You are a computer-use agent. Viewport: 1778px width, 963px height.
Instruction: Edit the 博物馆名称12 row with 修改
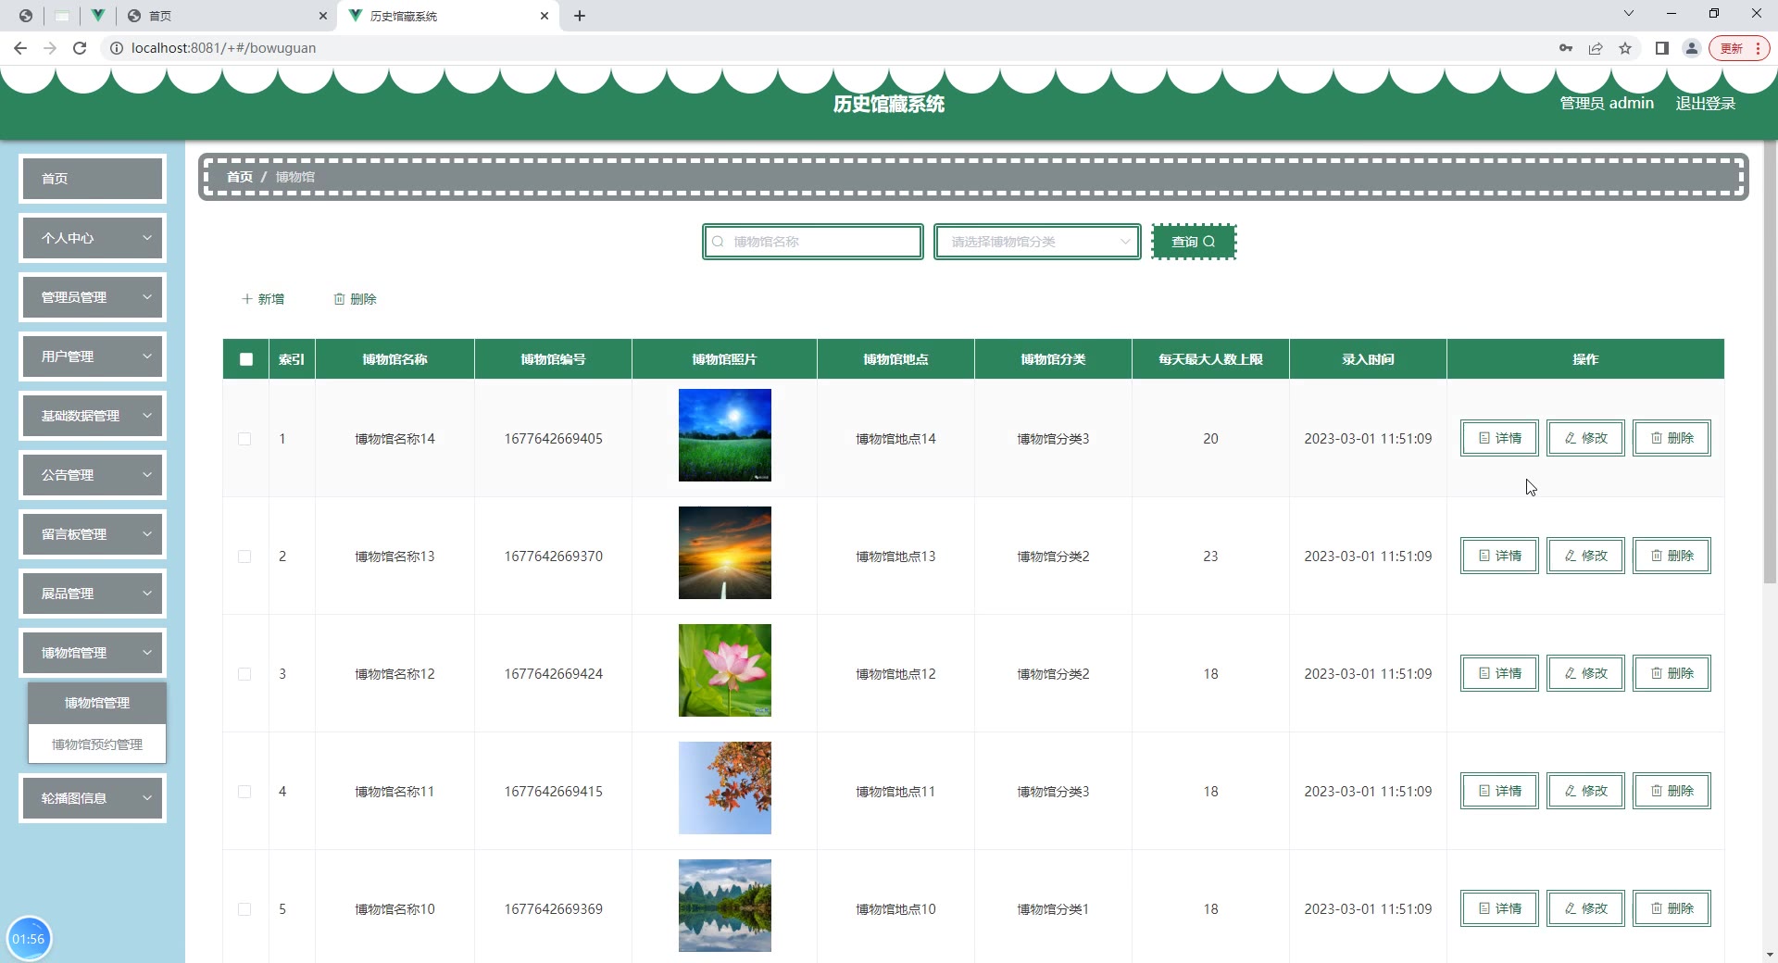(x=1585, y=673)
